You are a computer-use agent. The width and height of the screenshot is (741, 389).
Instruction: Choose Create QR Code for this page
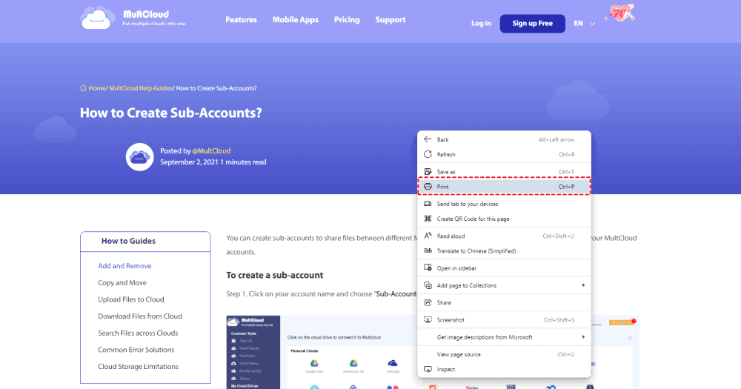click(x=504, y=219)
